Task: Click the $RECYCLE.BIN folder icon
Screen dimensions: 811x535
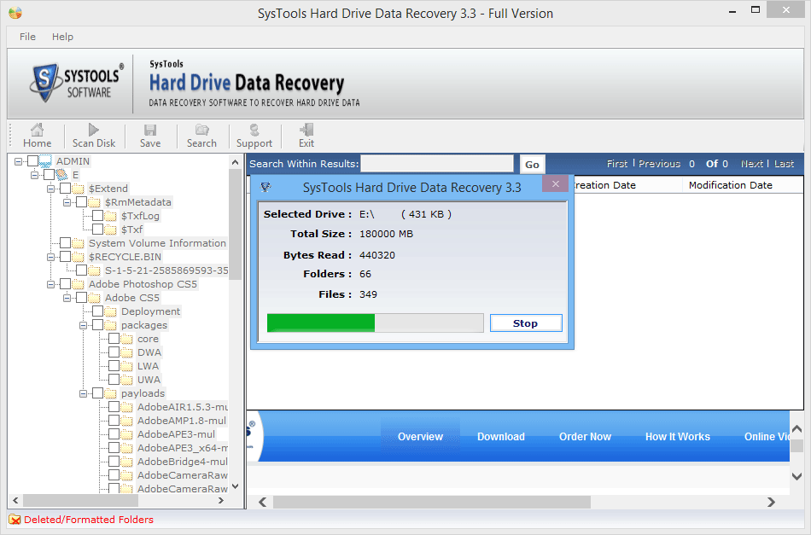Action: pos(78,257)
